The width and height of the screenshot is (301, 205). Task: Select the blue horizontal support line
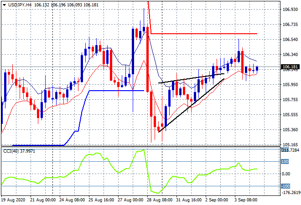pos(117,91)
